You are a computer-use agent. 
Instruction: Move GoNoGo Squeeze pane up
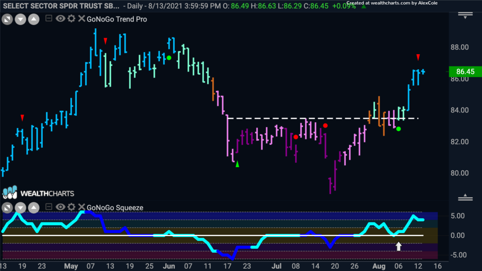point(34,208)
